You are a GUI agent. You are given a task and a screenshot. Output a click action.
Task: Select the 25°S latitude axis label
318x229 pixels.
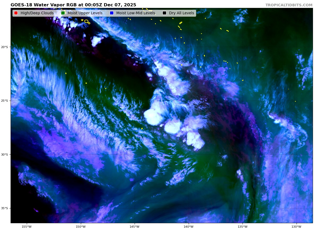5,101
